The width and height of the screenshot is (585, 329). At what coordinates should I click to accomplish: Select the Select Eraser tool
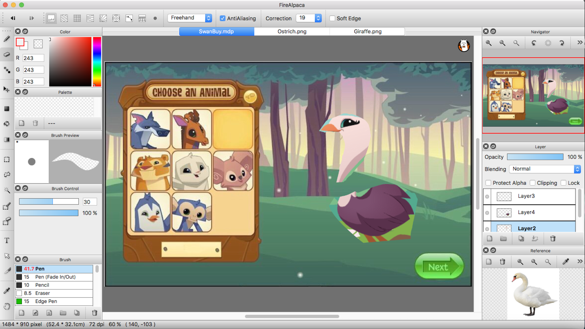tap(7, 222)
